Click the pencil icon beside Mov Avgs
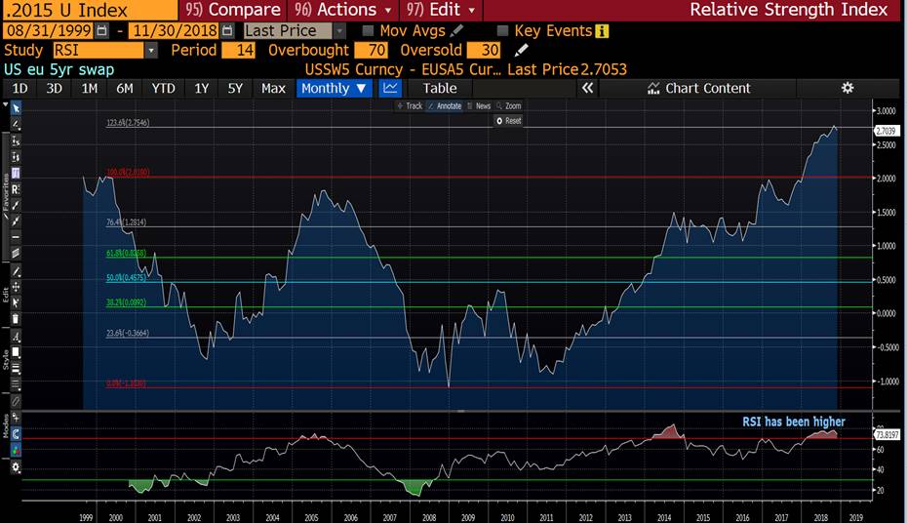907x523 pixels. tap(456, 31)
